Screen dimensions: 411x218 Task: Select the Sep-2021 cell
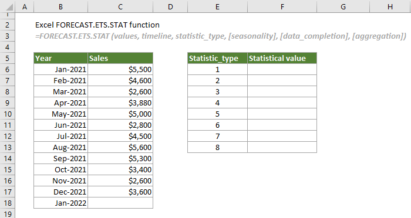coord(61,158)
